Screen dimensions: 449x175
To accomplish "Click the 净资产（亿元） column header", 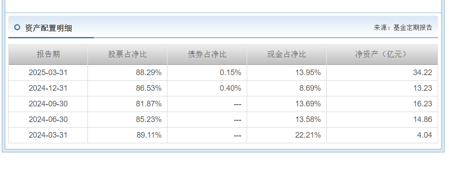I will pos(382,54).
